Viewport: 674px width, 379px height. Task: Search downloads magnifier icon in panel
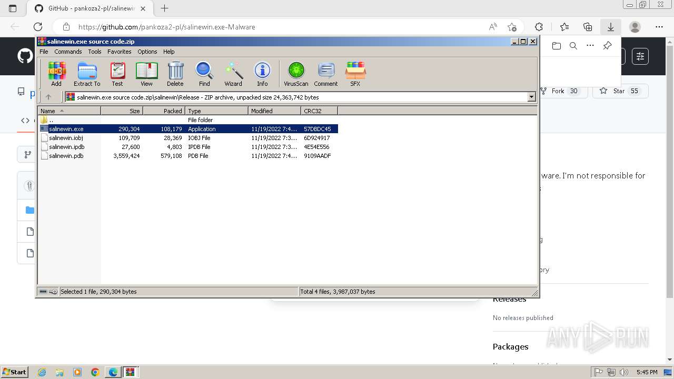573,46
